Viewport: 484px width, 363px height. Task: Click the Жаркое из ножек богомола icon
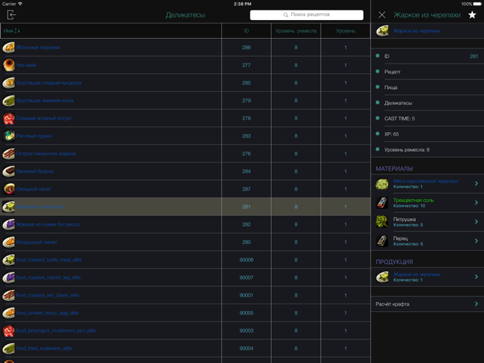click(8, 225)
